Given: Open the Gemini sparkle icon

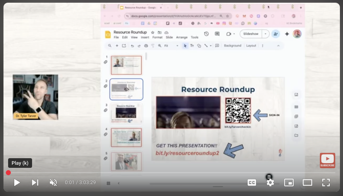Looking at the screenshot, I should 287,34.
